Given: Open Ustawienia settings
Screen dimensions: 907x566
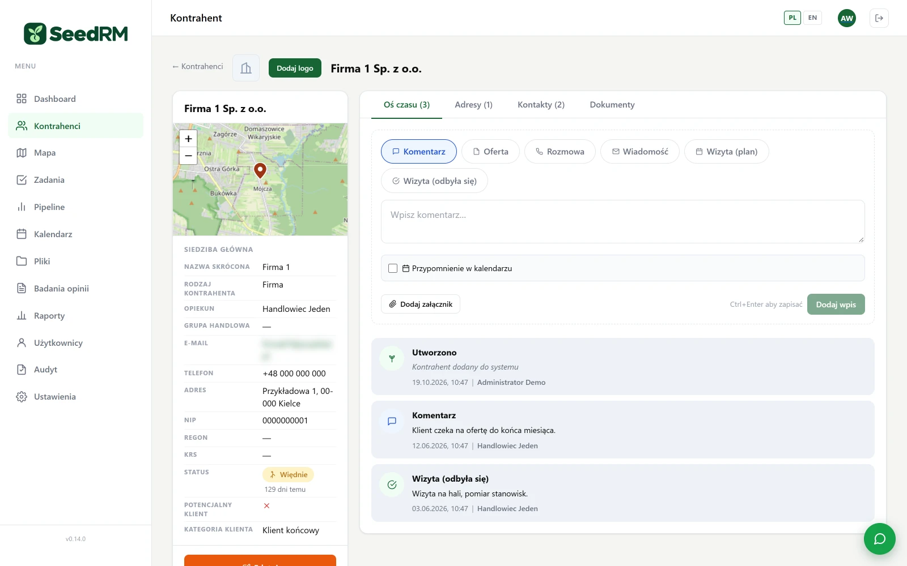Looking at the screenshot, I should 75,397.
